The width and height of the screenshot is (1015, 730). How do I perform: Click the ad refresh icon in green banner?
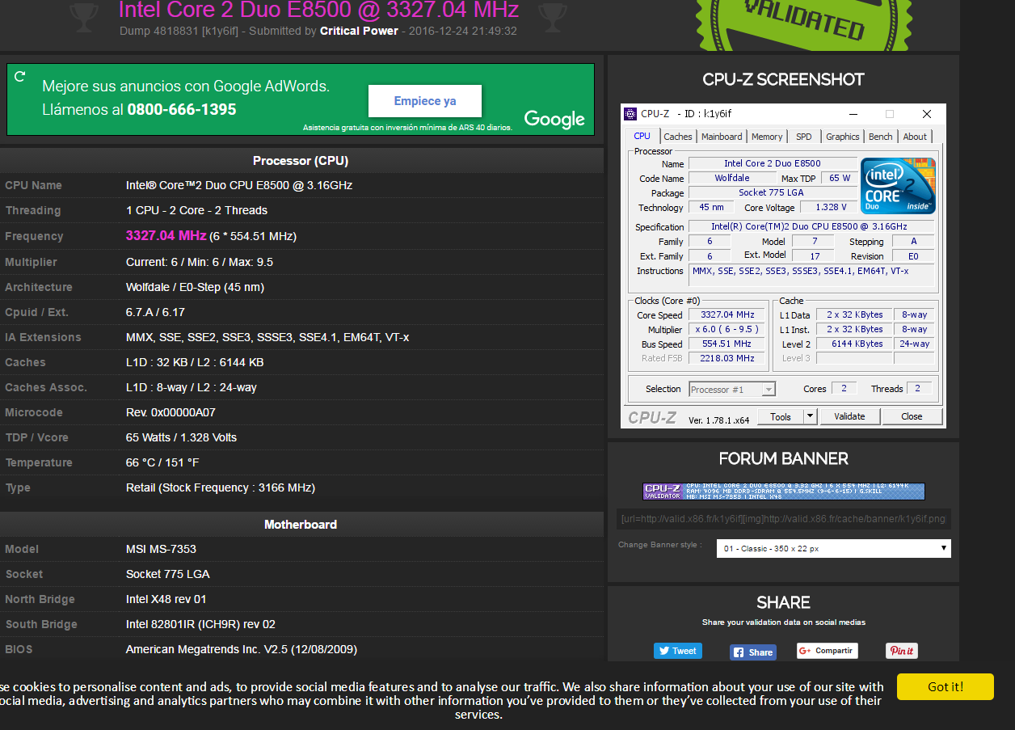20,77
